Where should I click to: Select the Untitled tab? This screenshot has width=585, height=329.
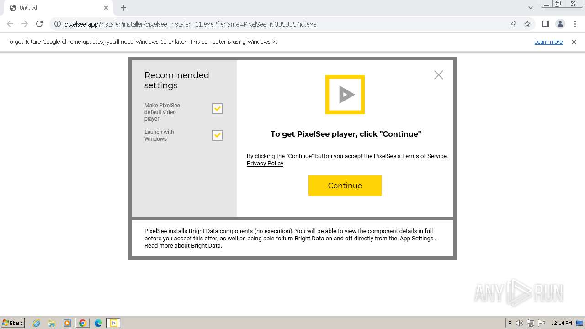point(58,8)
